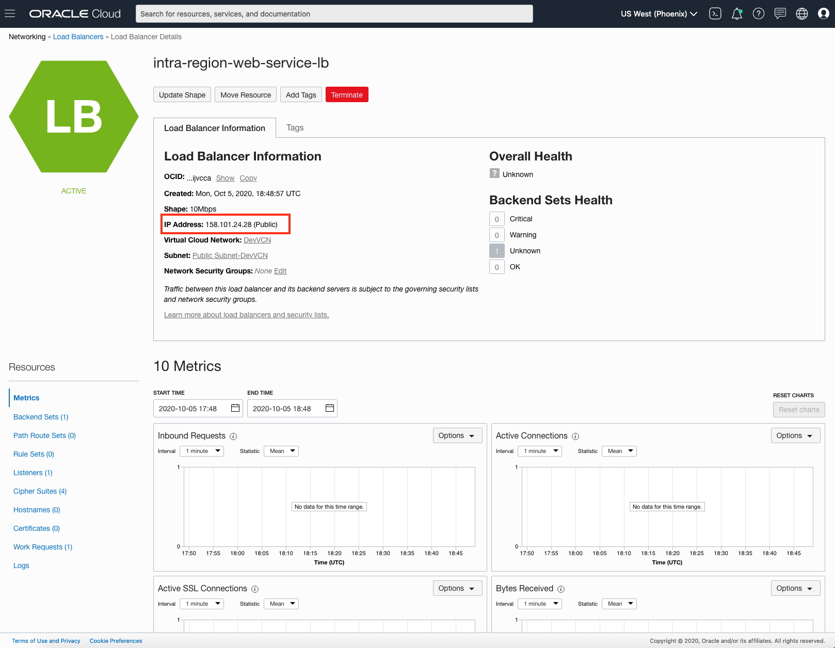Open Bytes Received Options dropdown

coord(795,588)
